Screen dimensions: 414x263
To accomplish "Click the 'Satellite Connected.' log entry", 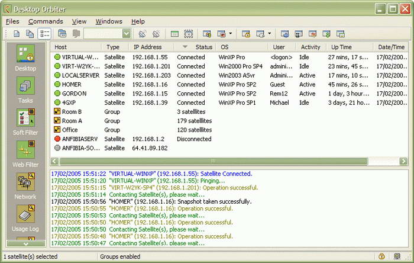I will pos(151,174).
